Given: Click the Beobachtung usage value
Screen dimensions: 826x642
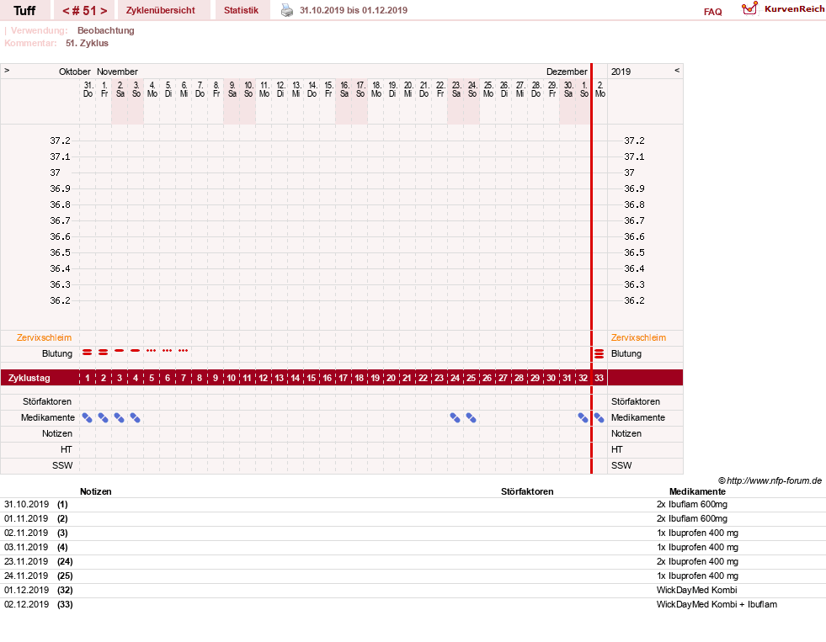Looking at the screenshot, I should point(106,30).
